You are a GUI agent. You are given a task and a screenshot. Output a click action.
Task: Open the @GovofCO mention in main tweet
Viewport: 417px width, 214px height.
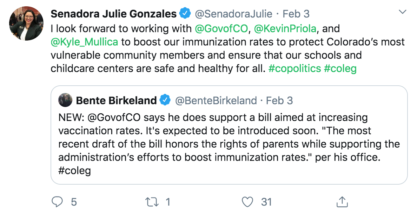tap(221, 28)
